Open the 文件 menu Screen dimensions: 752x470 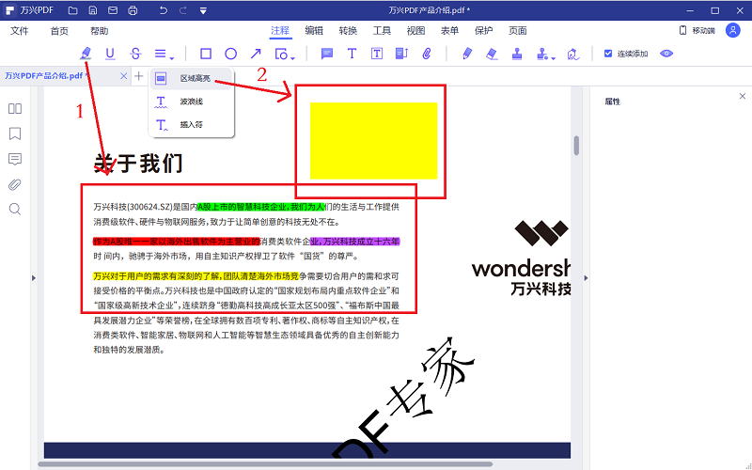tap(20, 31)
